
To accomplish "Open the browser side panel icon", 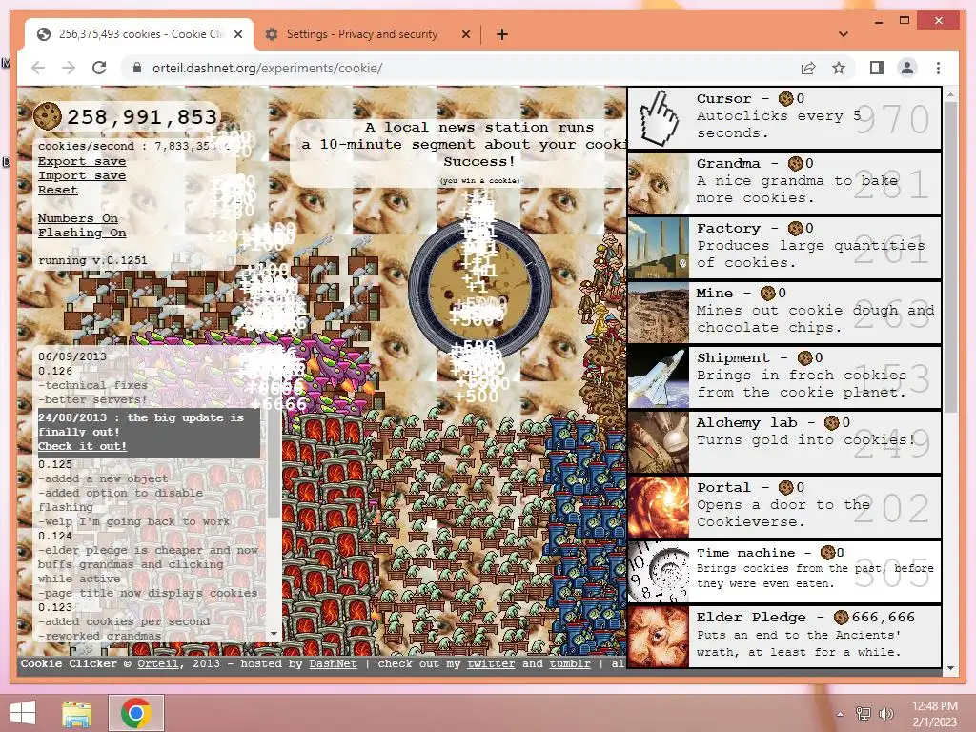I will (x=877, y=68).
